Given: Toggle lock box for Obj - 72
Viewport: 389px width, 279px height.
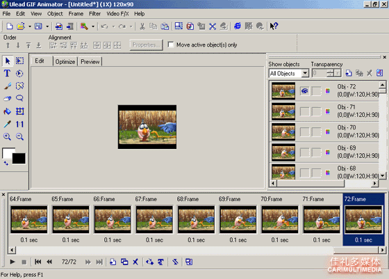Looking at the screenshot, I should [316, 91].
